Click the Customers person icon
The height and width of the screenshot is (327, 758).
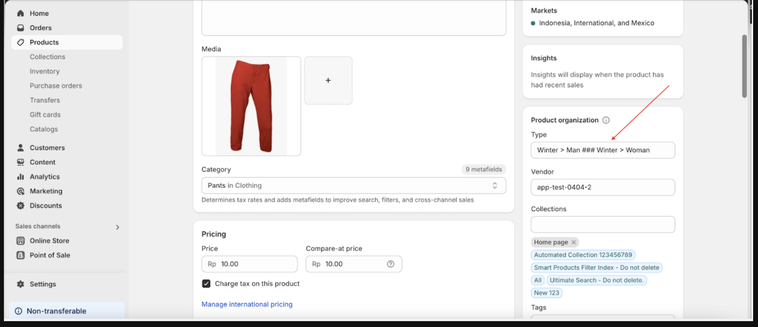click(20, 147)
